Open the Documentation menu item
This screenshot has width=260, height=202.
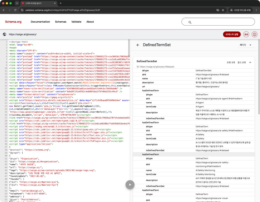click(x=40, y=22)
